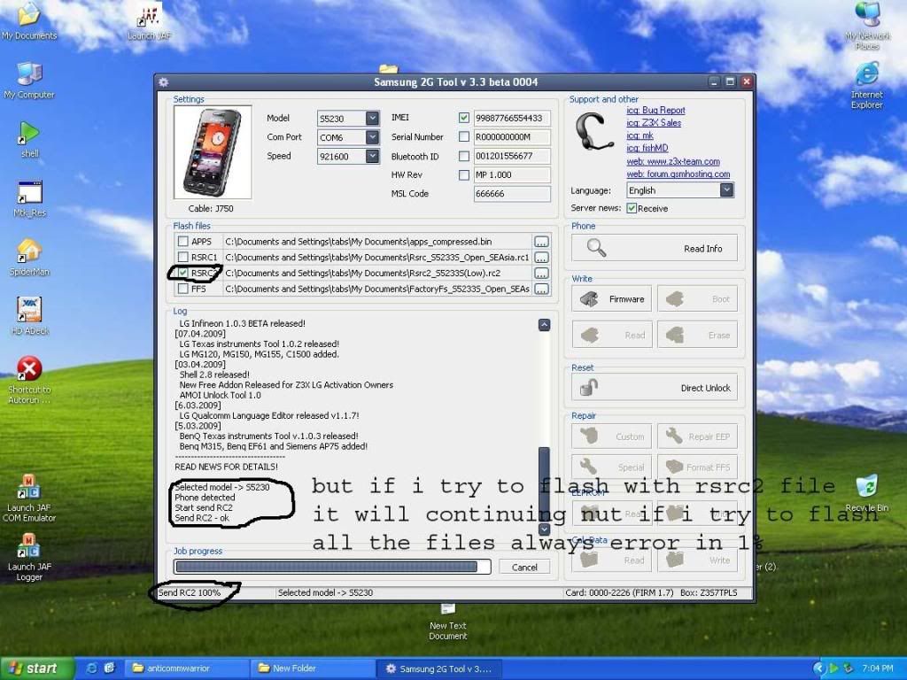
Task: Launch JAF Logger desktop shortcut
Action: (x=29, y=556)
